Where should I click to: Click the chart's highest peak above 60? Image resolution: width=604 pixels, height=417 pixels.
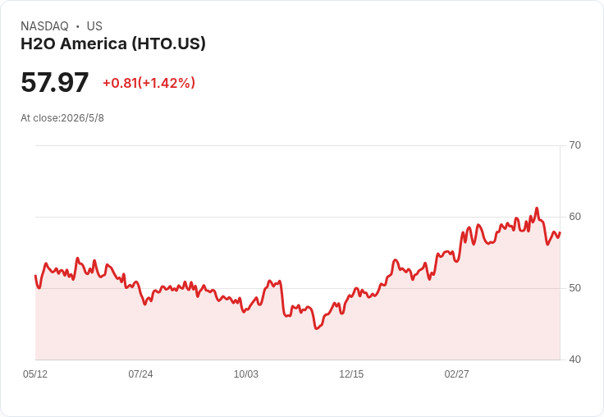[537, 208]
